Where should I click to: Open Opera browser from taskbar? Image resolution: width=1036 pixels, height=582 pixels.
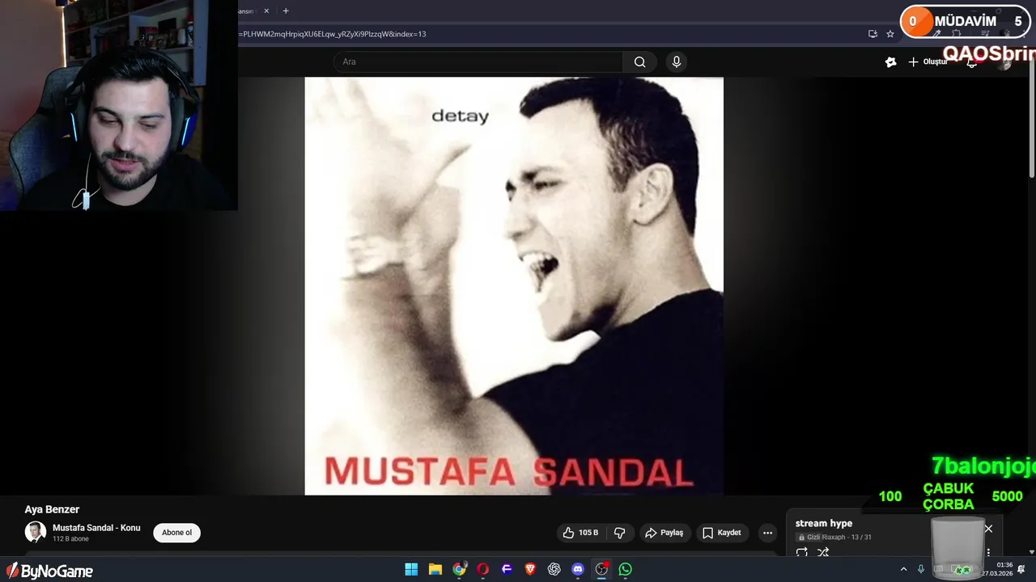pyautogui.click(x=483, y=569)
